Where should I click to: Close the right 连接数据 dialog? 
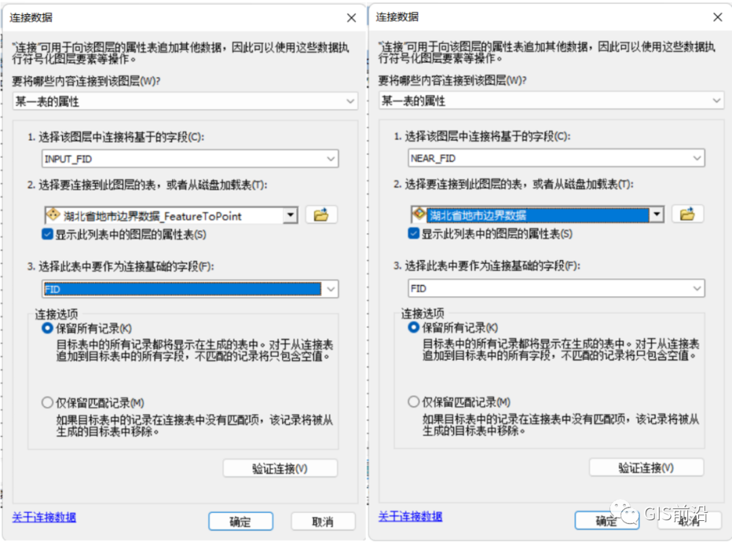click(718, 17)
